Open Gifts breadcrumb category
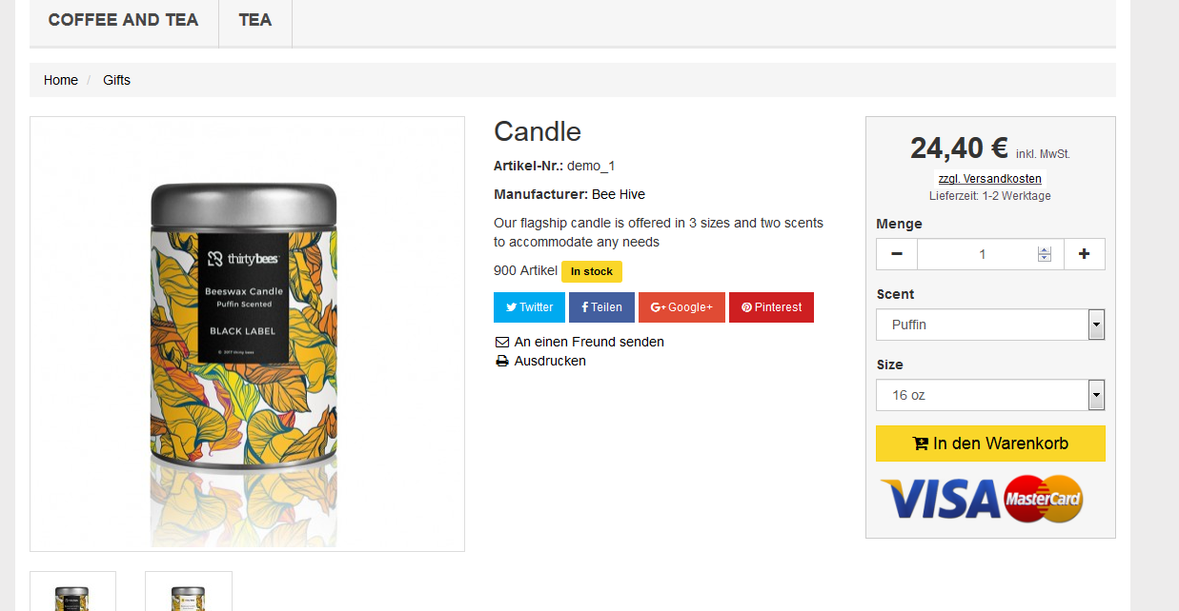 116,80
